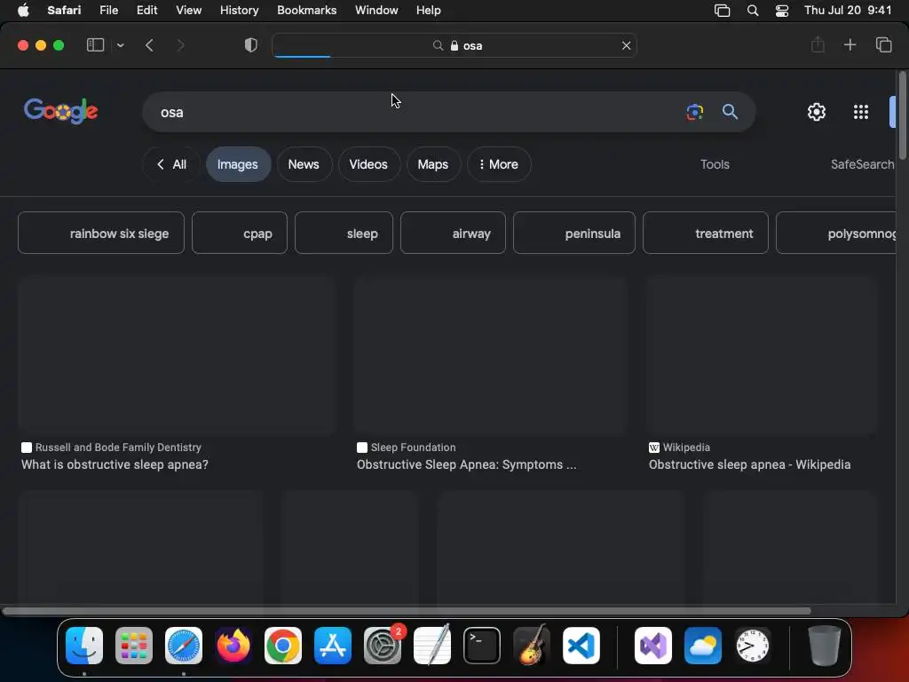The height and width of the screenshot is (682, 909).
Task: Expand the More search options
Action: [x=499, y=164]
